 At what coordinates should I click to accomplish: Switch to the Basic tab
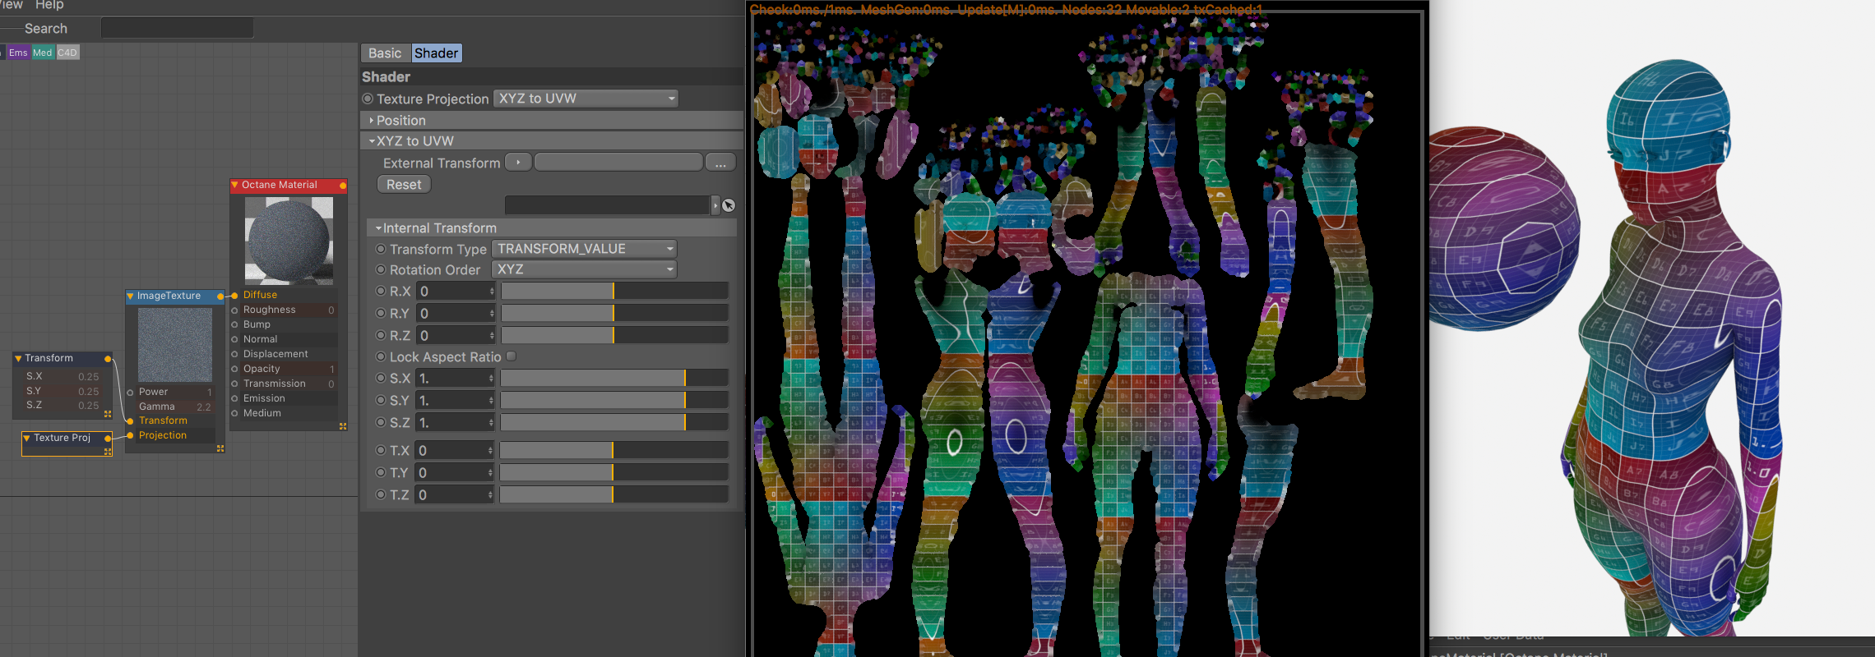coord(385,53)
